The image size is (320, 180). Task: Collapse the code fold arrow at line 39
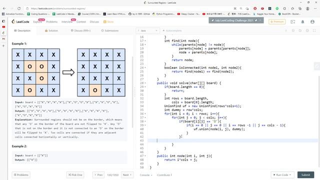coord(145,125)
